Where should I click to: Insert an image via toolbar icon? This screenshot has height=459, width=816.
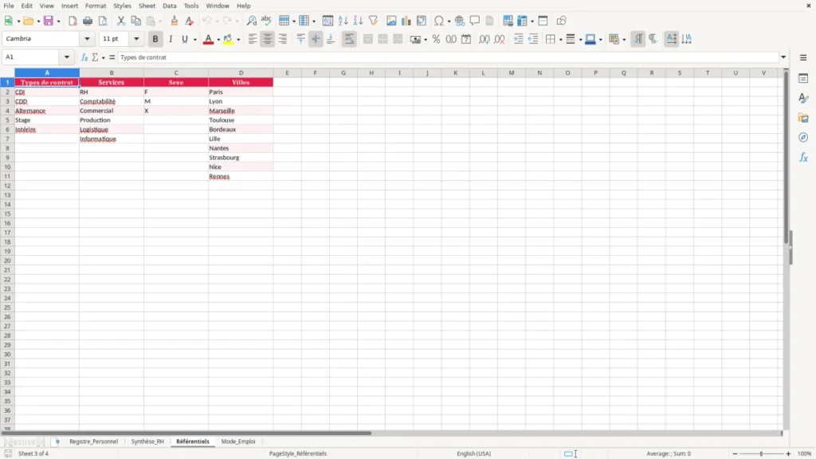pos(391,21)
